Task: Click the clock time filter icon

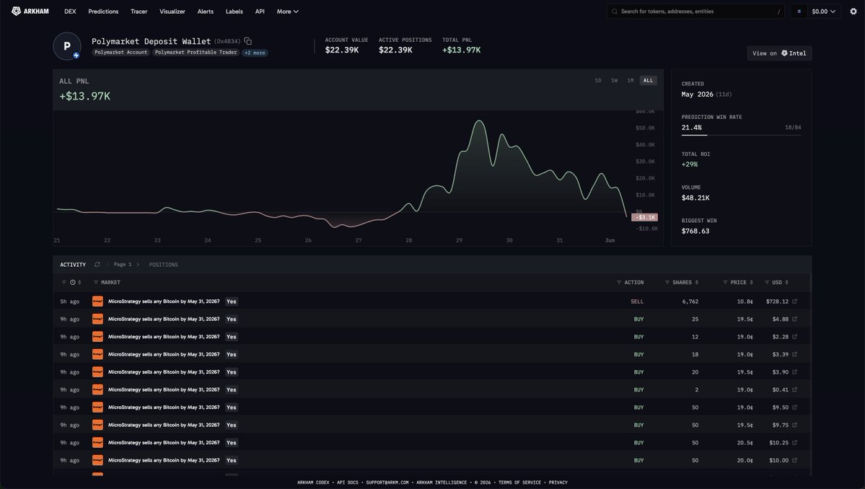Action: [x=73, y=282]
